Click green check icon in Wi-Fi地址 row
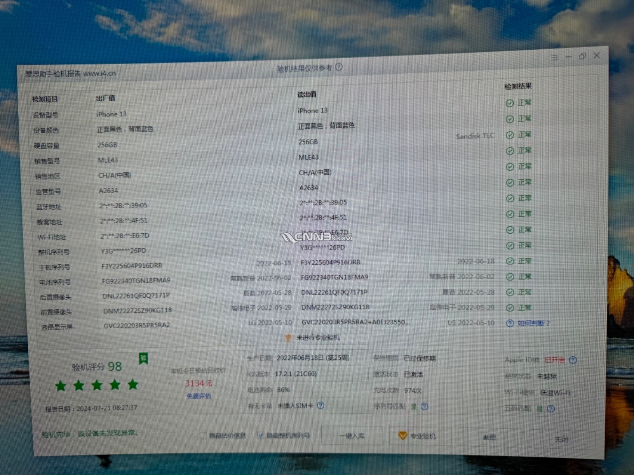634x475 pixels. pos(510,230)
